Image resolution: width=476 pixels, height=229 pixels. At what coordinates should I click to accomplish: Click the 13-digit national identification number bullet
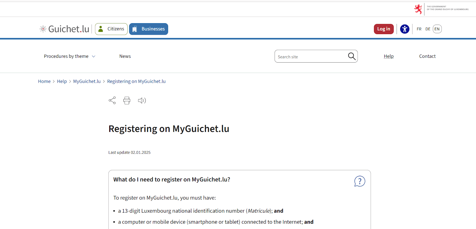[x=201, y=211]
